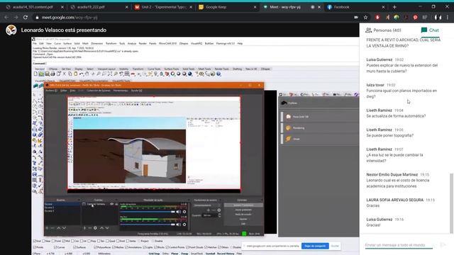Toggle Grid Snap in Rhino status bar

coord(154,254)
